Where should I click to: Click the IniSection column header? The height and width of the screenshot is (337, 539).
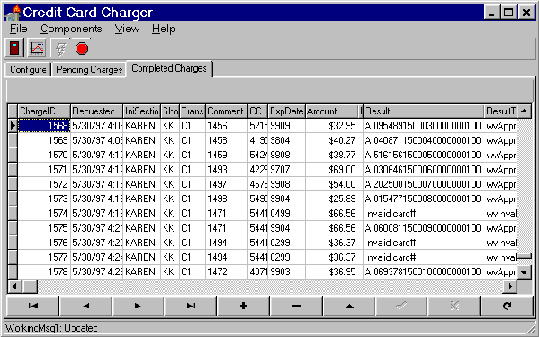pyautogui.click(x=141, y=112)
